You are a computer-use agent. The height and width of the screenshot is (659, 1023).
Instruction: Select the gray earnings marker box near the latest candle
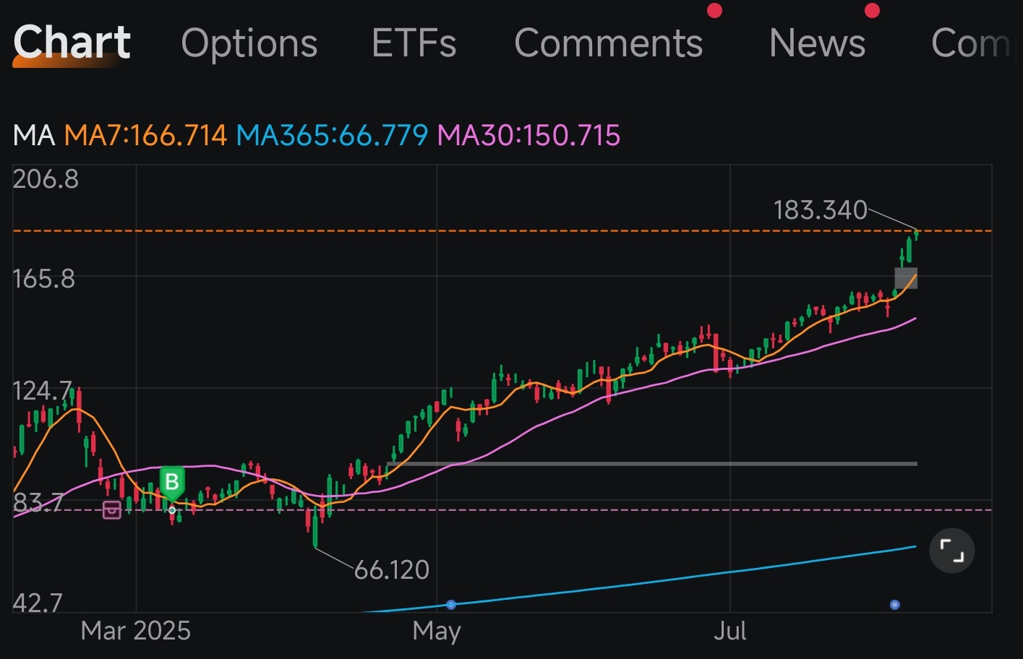pyautogui.click(x=906, y=277)
